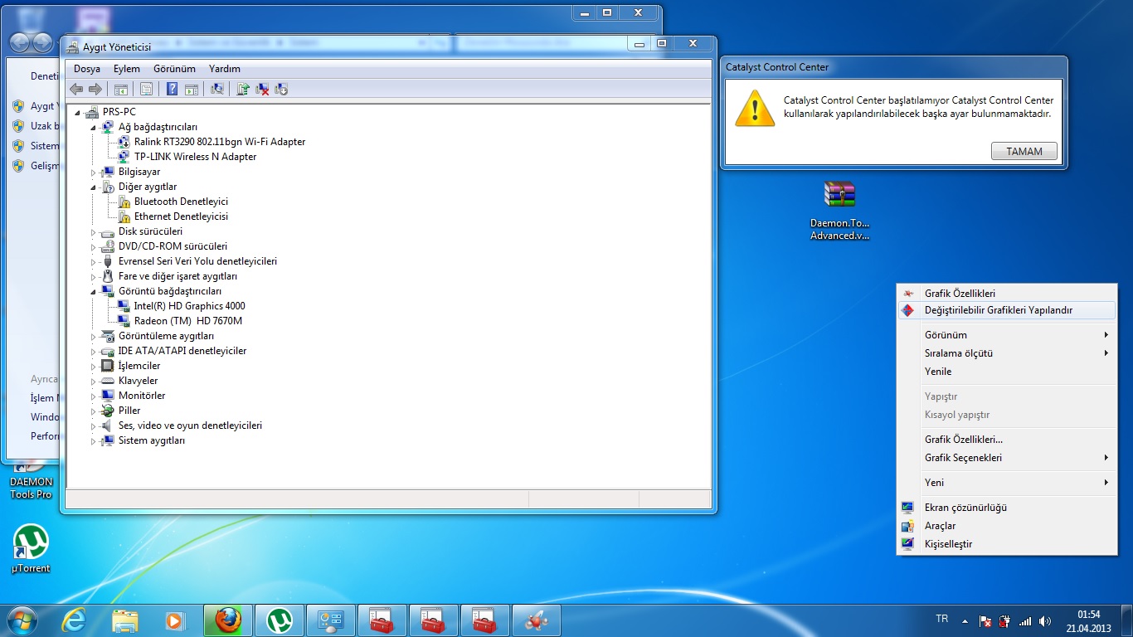Switch to µTorrent taskbar button
This screenshot has height=637, width=1133.
(280, 620)
